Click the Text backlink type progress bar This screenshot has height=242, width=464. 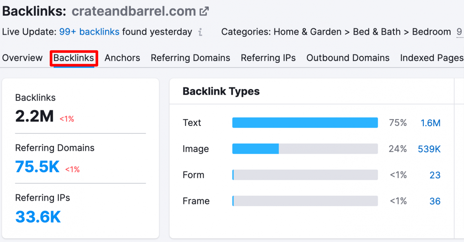pos(305,123)
